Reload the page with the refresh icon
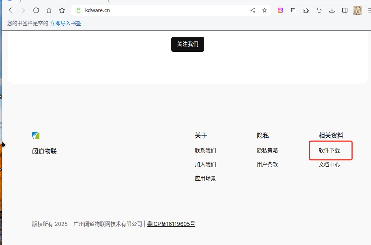 (x=36, y=10)
